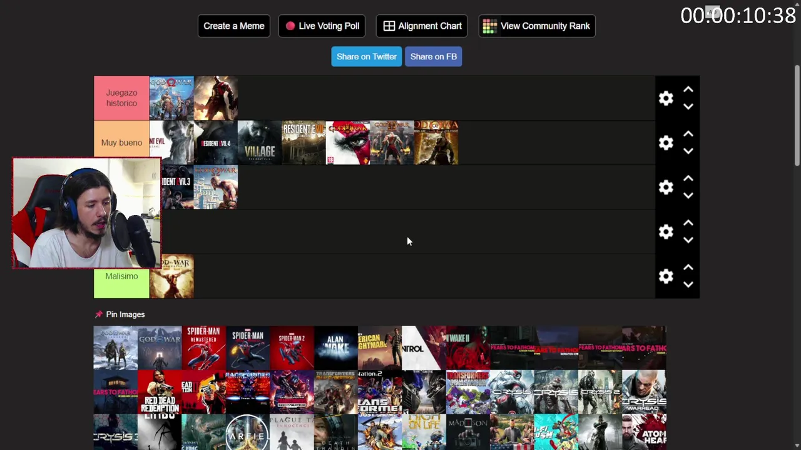Pick Kratos fire cover in Juegazo historico tier
Viewport: 801px width, 450px height.
point(216,98)
